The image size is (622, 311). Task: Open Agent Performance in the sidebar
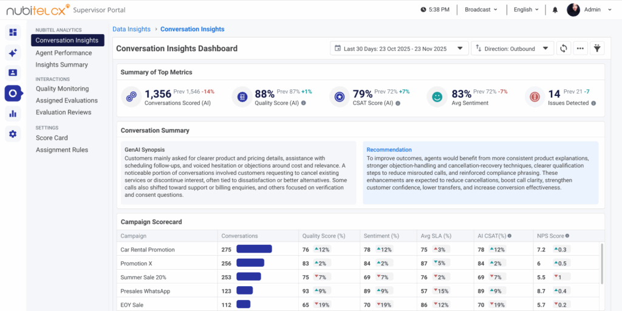63,53
